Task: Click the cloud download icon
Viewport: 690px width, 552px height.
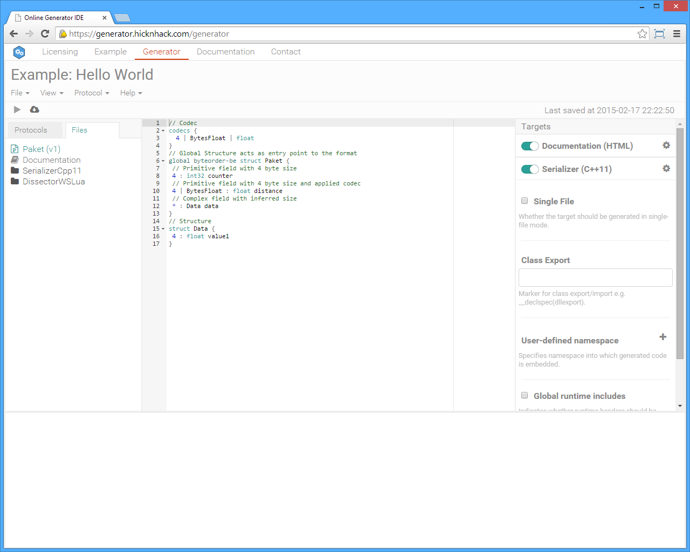Action: 34,109
